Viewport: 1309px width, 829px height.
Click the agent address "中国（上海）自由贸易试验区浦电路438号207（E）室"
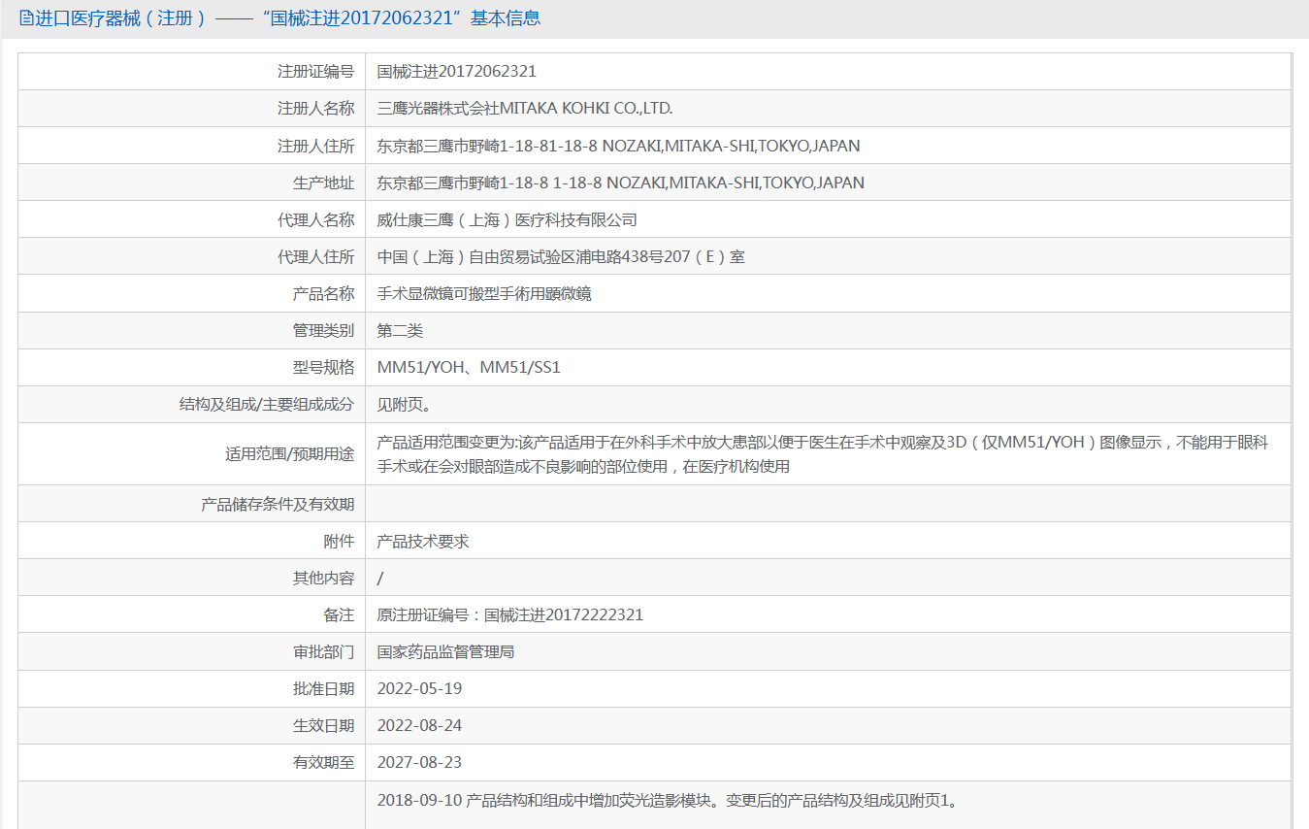coord(562,256)
